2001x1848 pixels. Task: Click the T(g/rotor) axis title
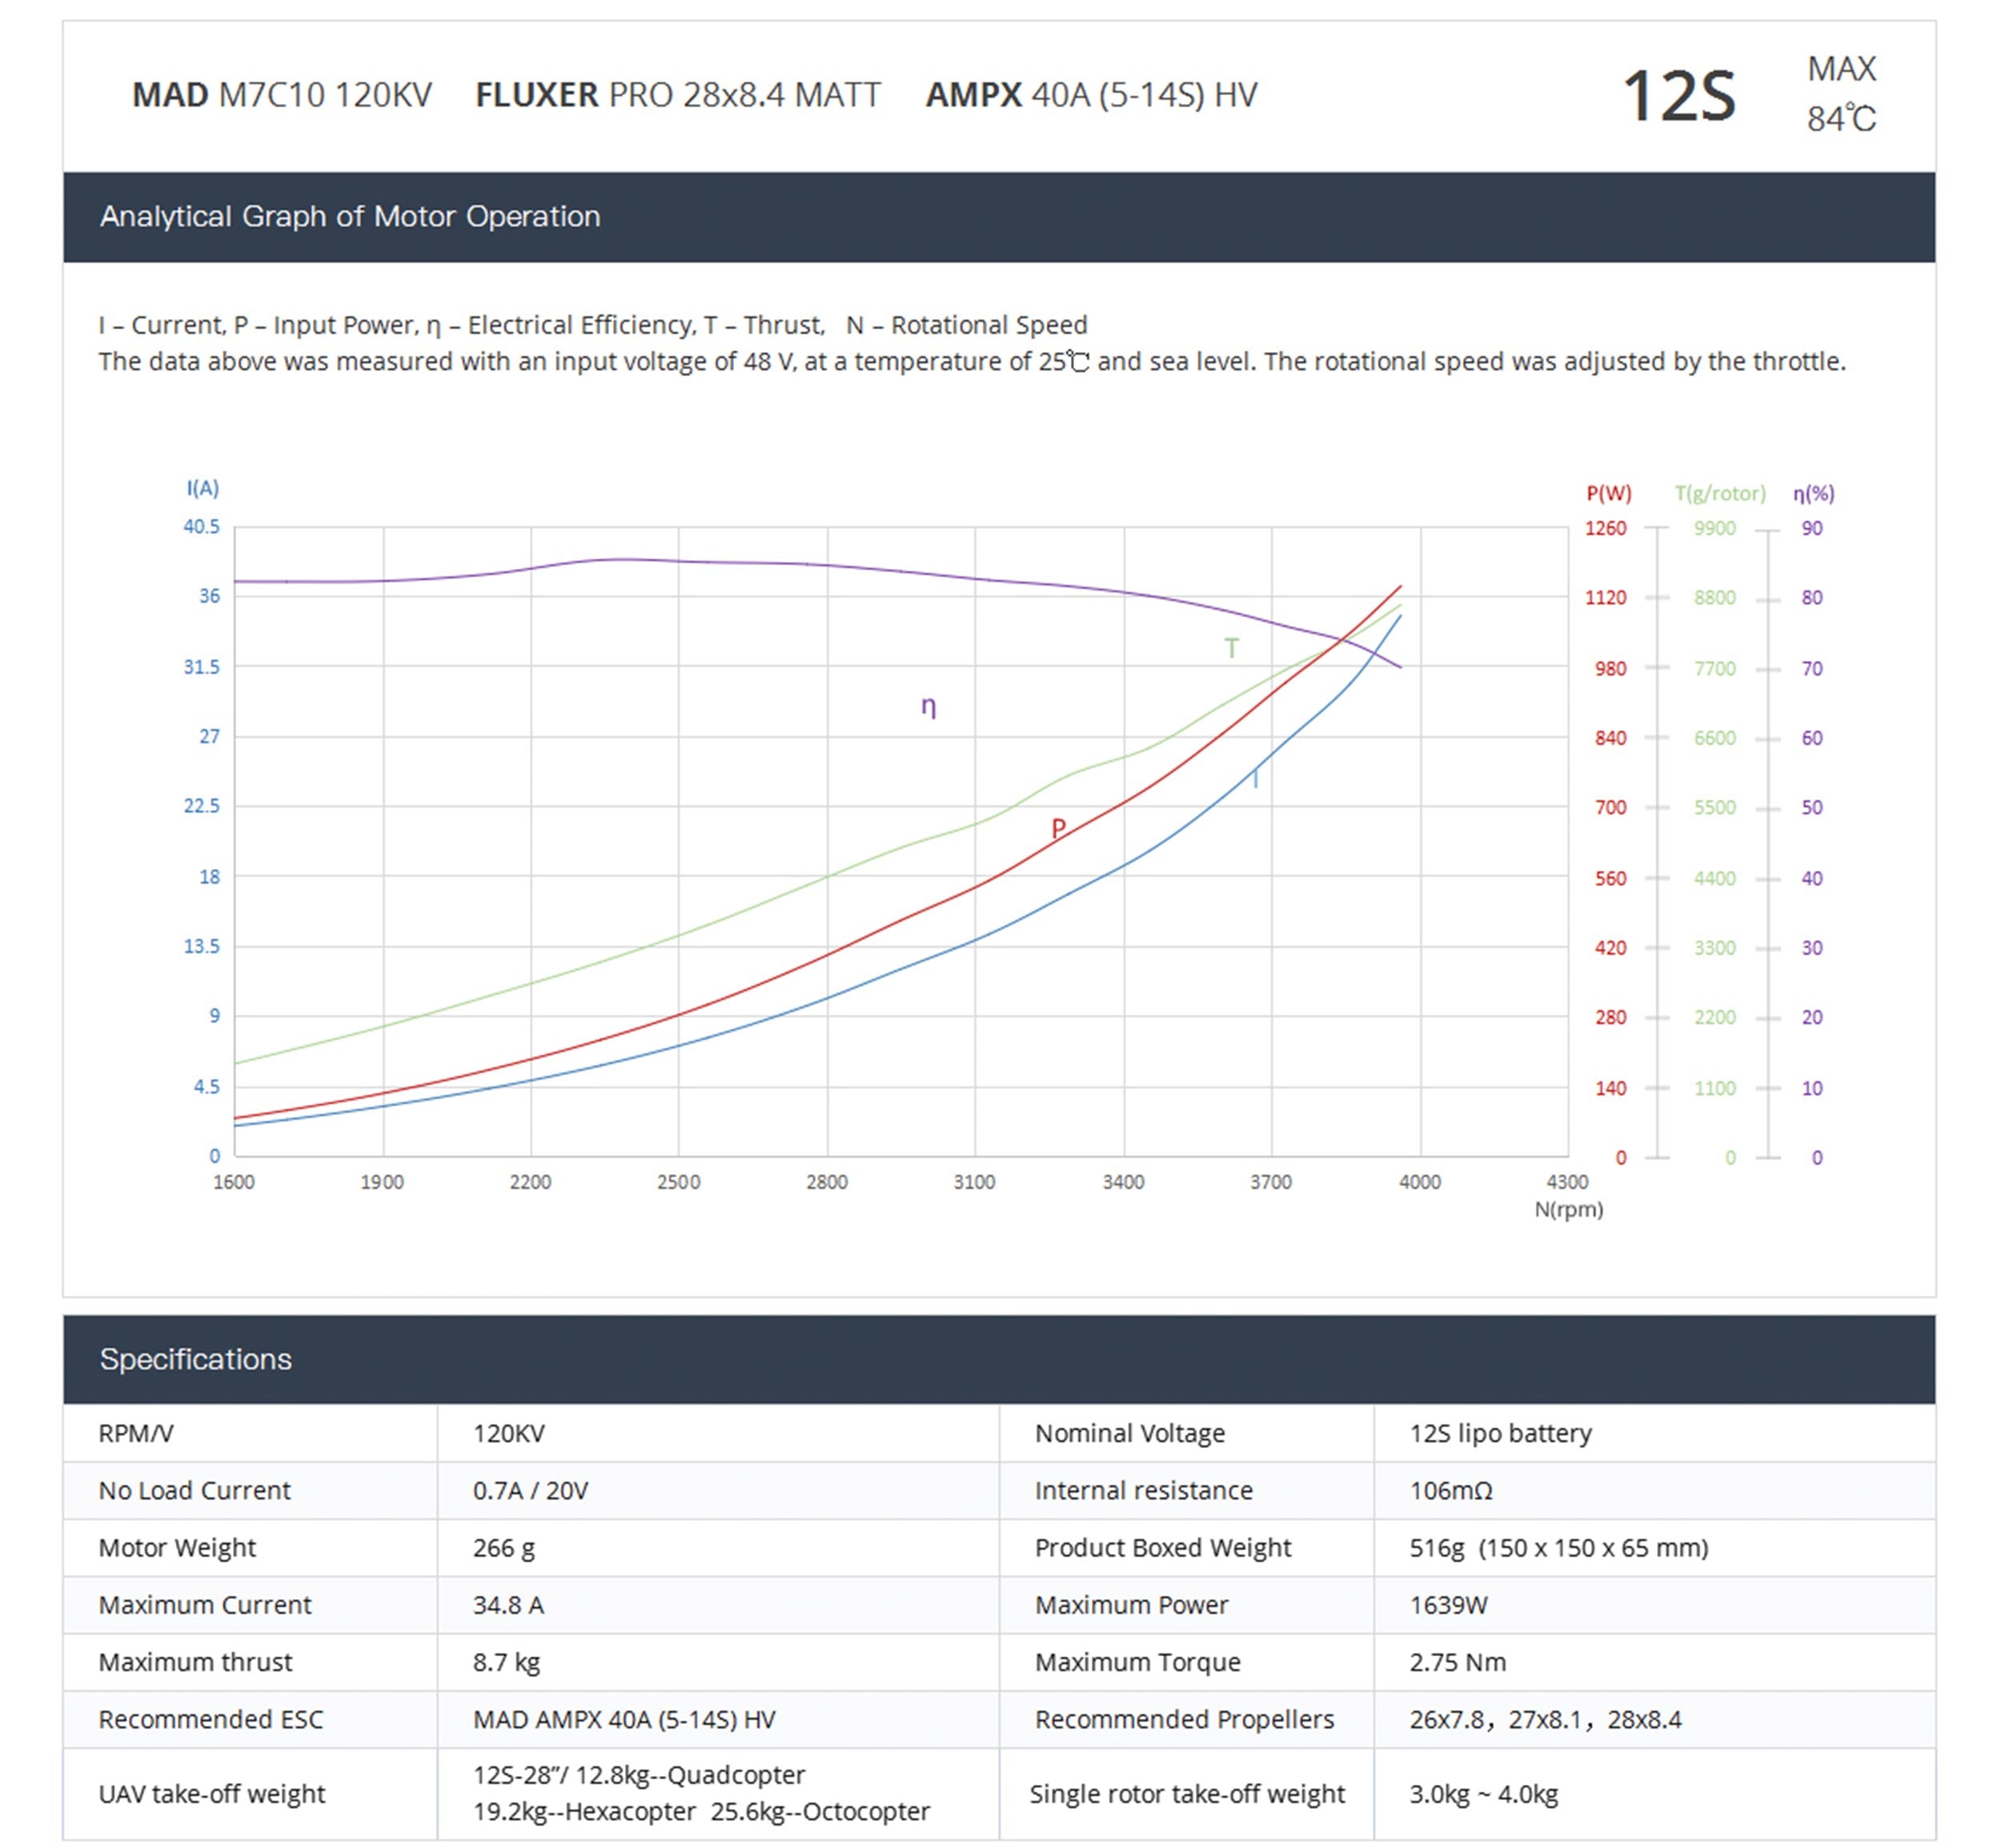[1720, 493]
